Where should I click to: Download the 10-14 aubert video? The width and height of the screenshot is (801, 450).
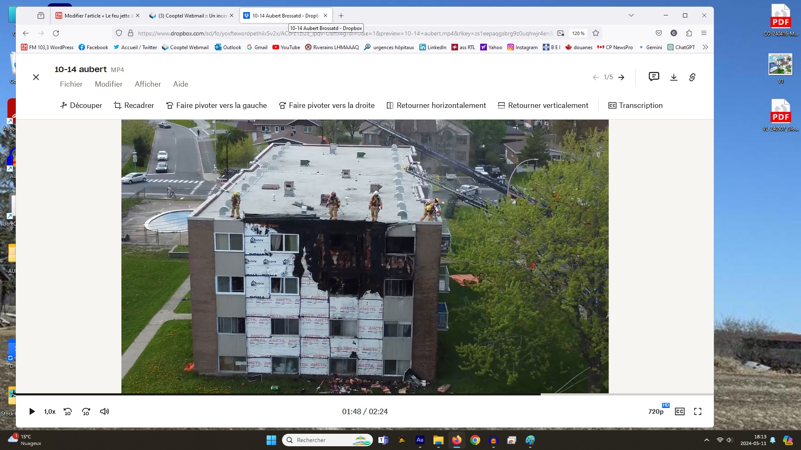pyautogui.click(x=674, y=77)
